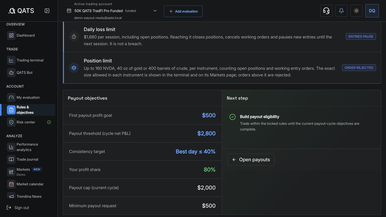Viewport: 386px width, 217px height.
Task: Click Next step heading
Action: click(x=237, y=98)
